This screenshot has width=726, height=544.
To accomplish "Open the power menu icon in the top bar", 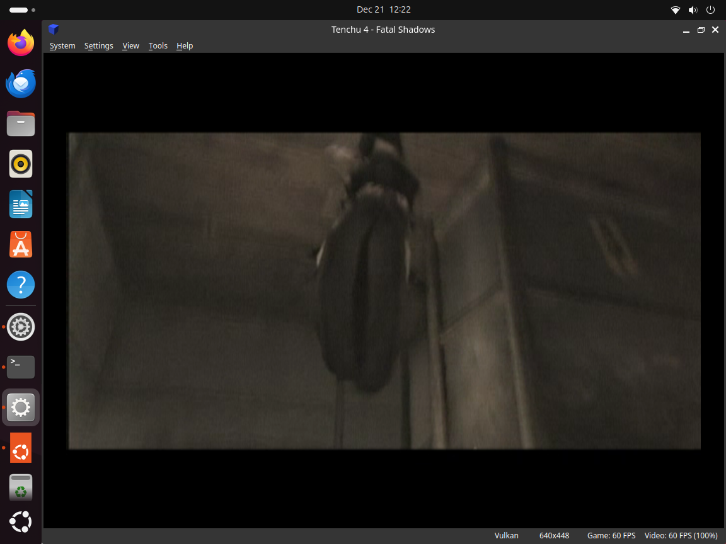I will coord(711,9).
